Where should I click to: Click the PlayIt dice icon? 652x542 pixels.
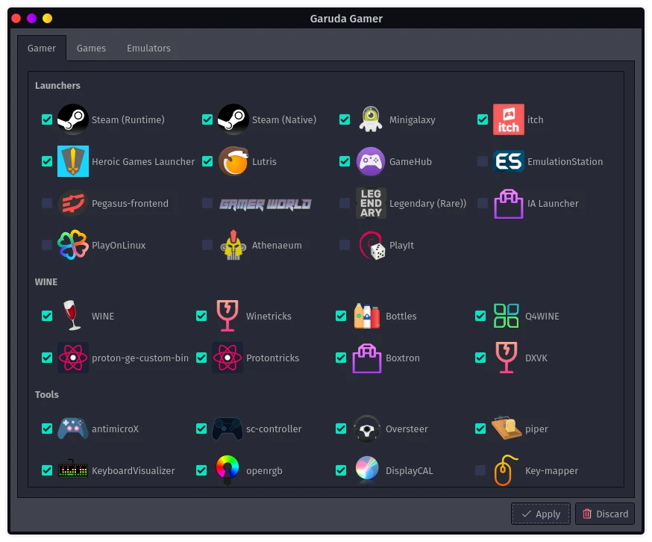[372, 246]
